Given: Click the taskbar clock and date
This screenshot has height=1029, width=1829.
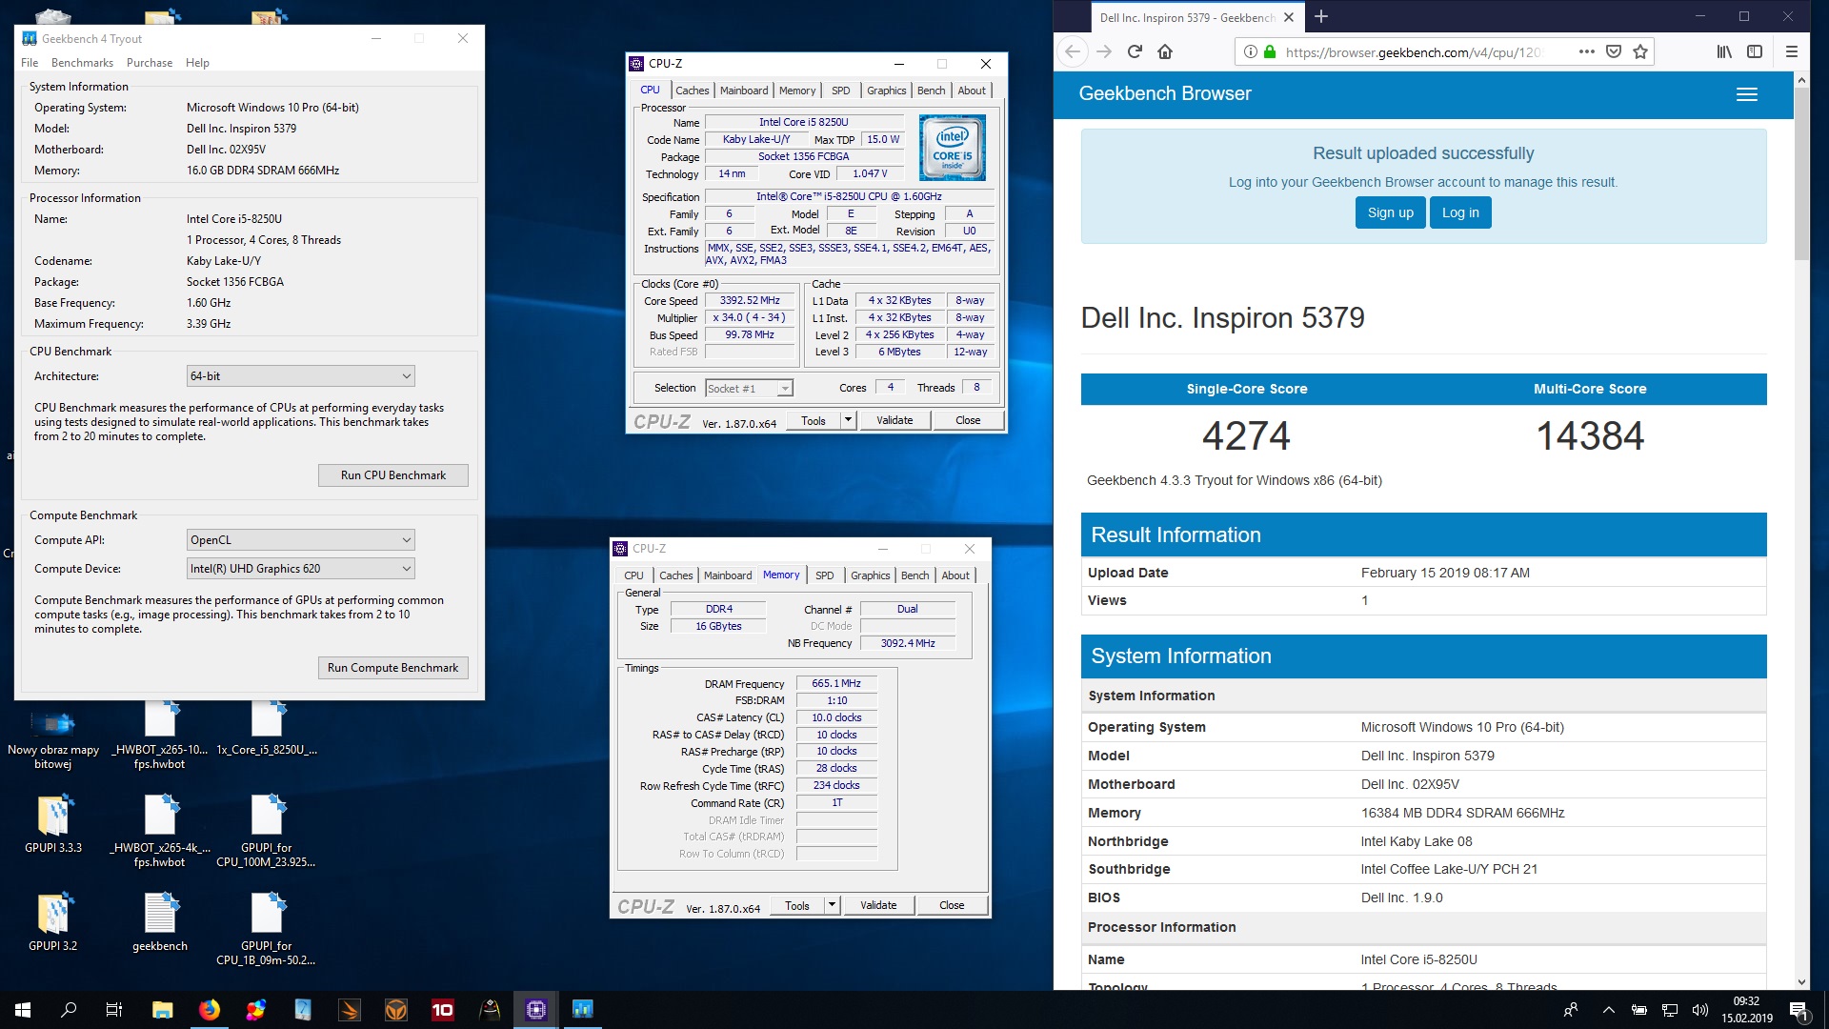Looking at the screenshot, I should click(x=1746, y=1010).
